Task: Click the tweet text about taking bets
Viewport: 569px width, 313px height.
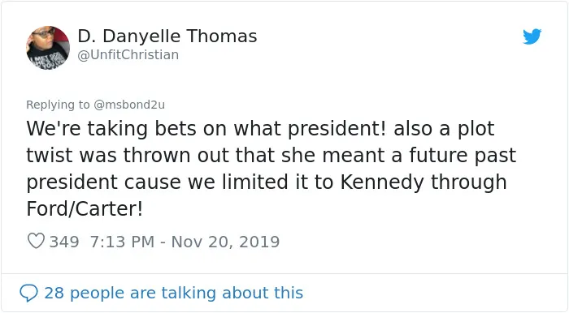Action: coord(271,169)
